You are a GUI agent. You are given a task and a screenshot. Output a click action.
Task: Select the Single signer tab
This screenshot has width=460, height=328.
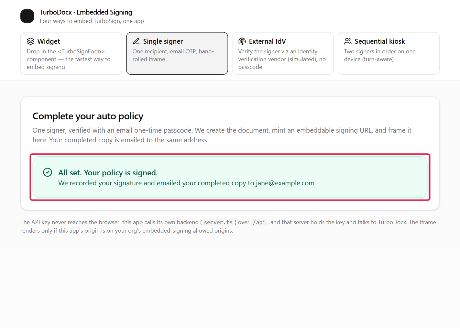pos(177,53)
